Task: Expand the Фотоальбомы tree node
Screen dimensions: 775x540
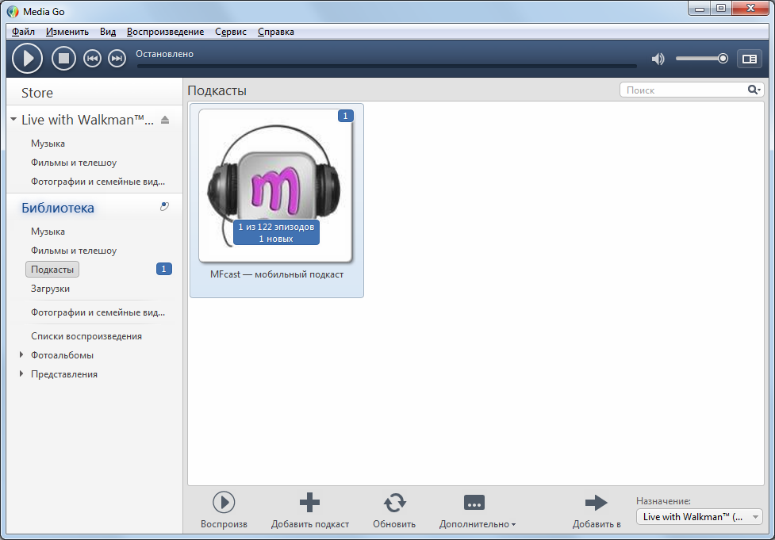Action: [x=21, y=354]
